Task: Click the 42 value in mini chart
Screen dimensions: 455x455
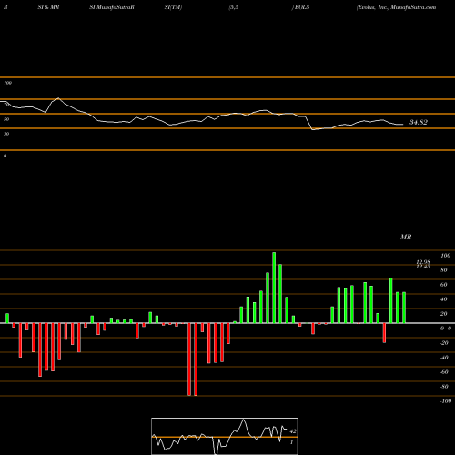Action: point(293,431)
